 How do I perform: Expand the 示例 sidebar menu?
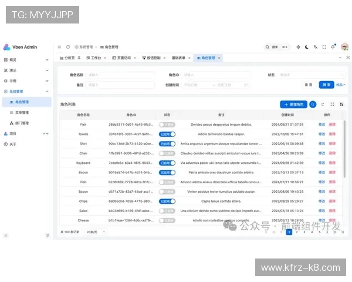[x=26, y=80]
